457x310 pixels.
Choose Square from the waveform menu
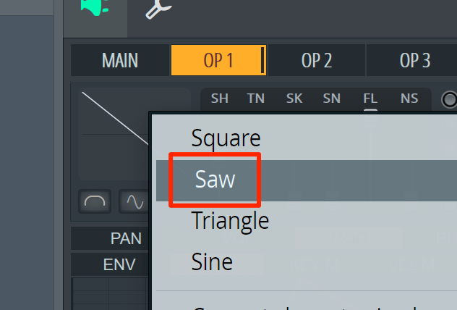[226, 138]
